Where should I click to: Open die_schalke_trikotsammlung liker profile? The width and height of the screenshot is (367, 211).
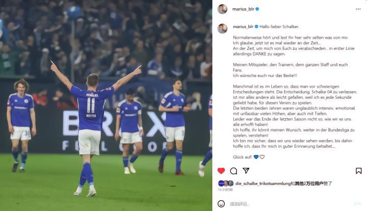tap(263, 183)
